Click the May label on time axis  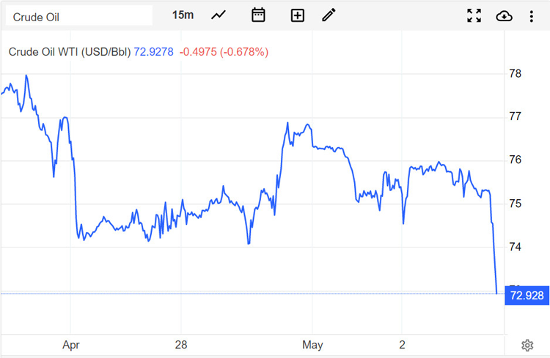click(312, 344)
